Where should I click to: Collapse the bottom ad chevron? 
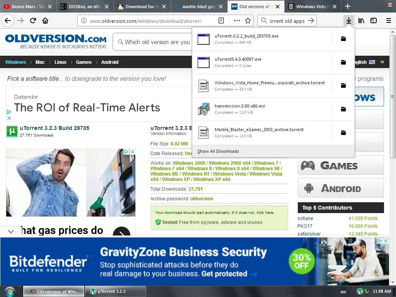(10, 231)
